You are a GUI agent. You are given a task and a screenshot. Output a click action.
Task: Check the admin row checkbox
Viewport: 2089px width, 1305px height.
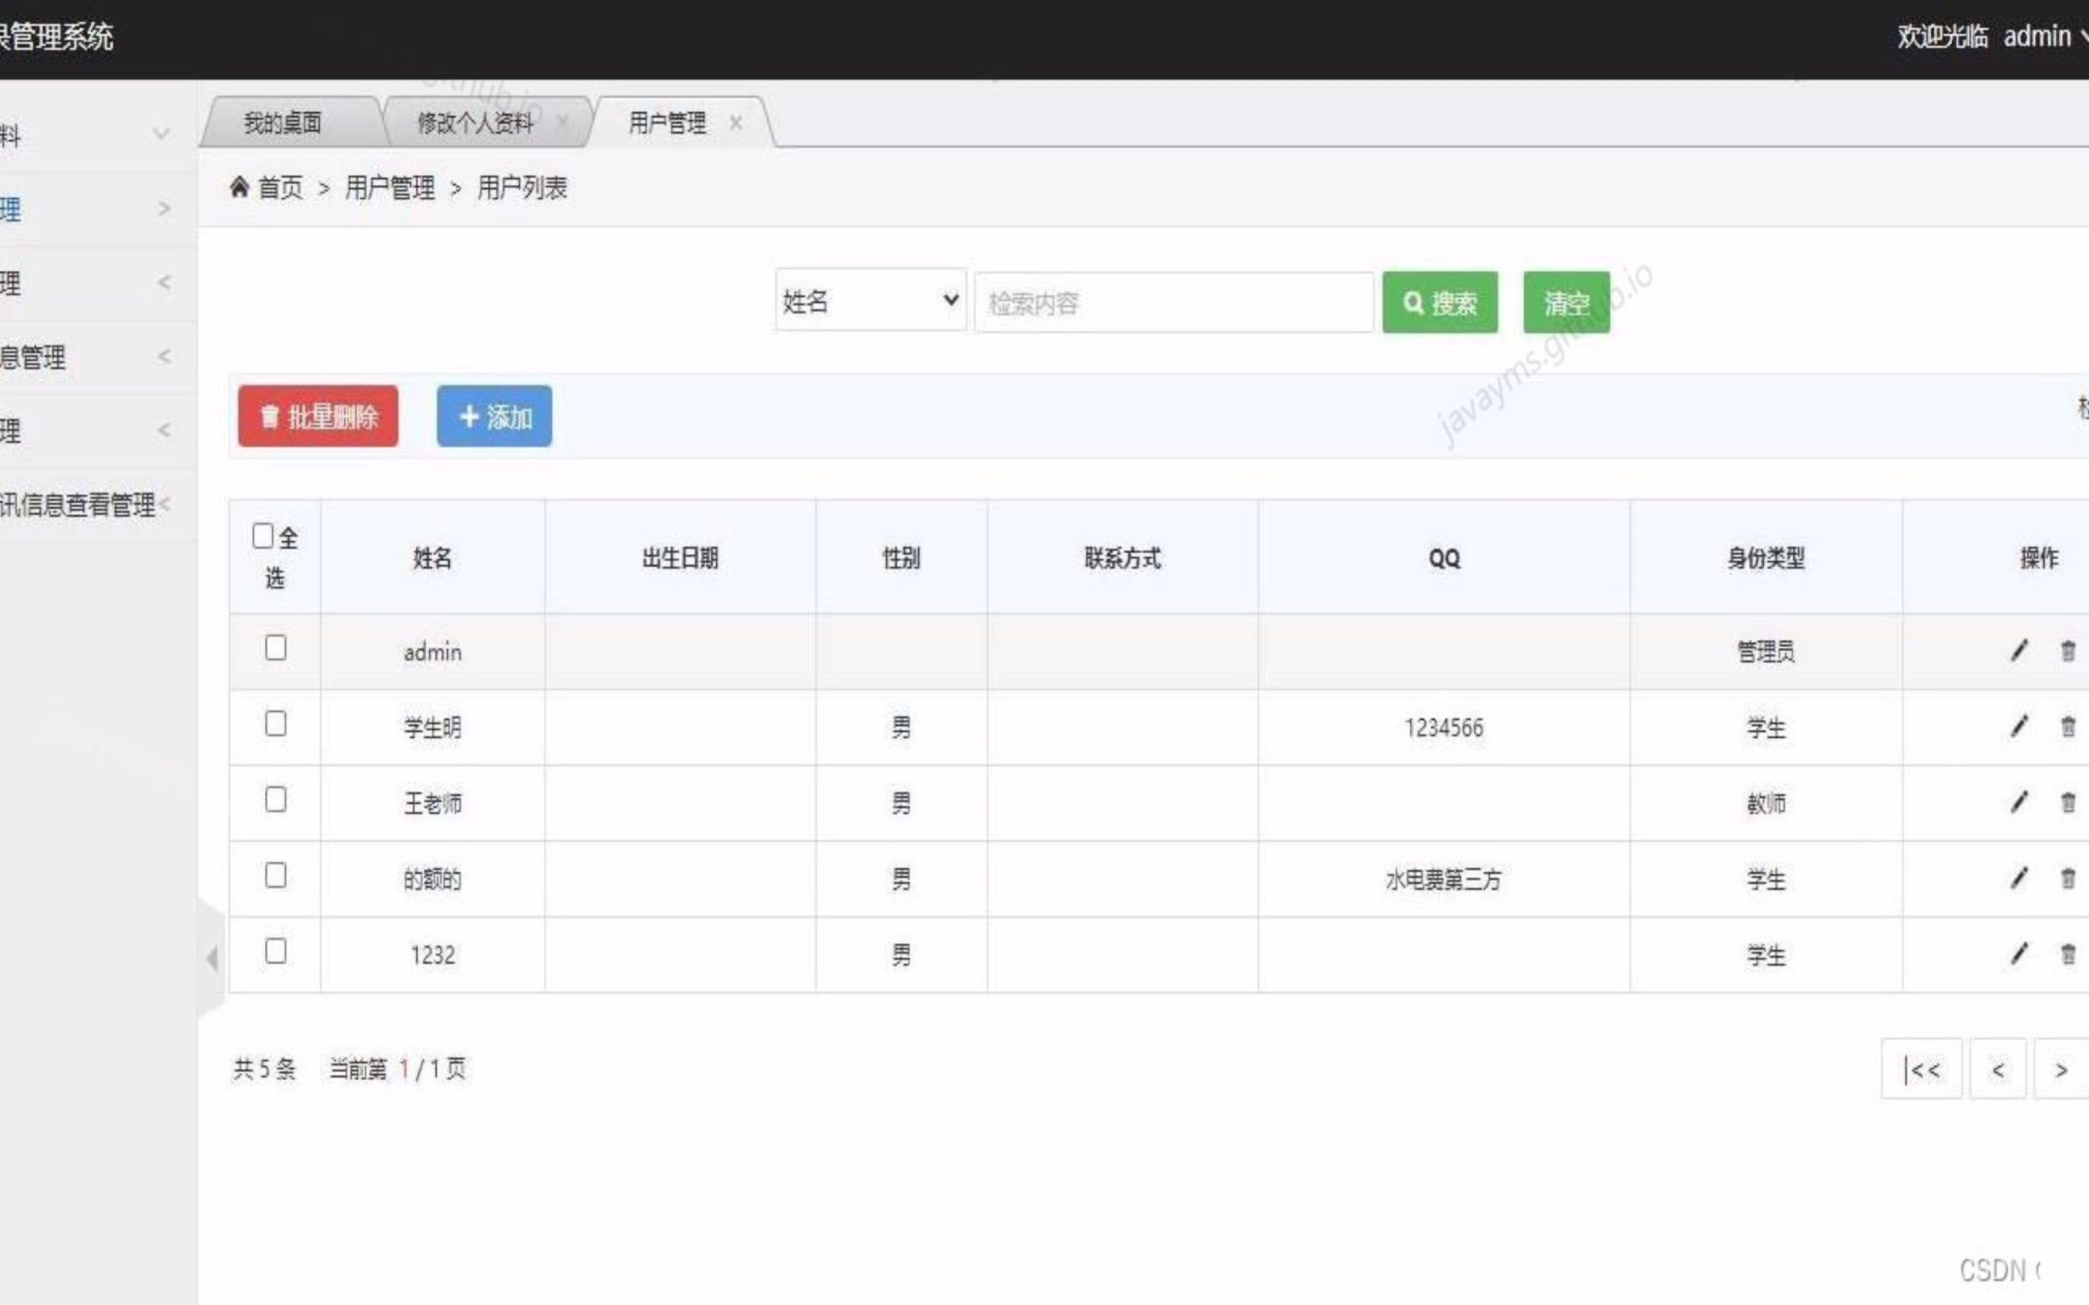[x=274, y=648]
